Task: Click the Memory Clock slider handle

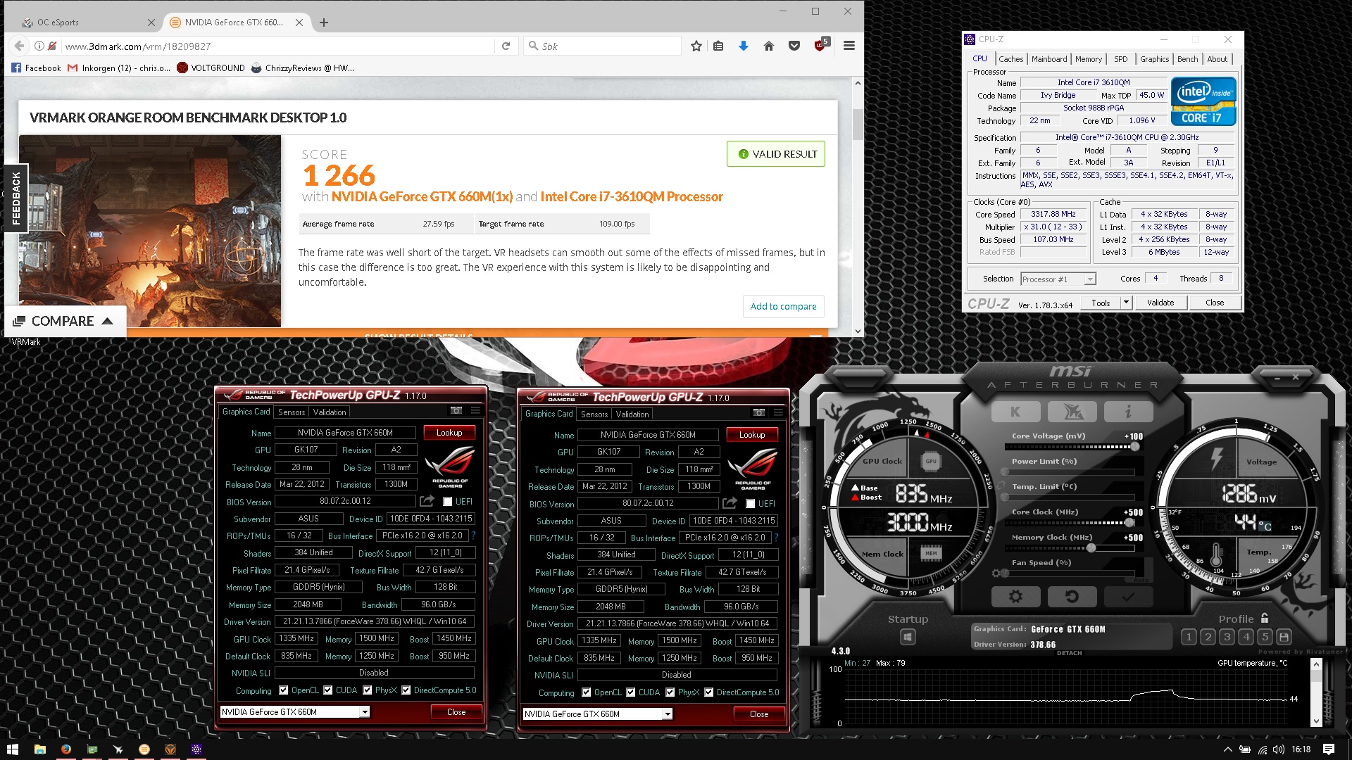Action: click(x=1091, y=548)
